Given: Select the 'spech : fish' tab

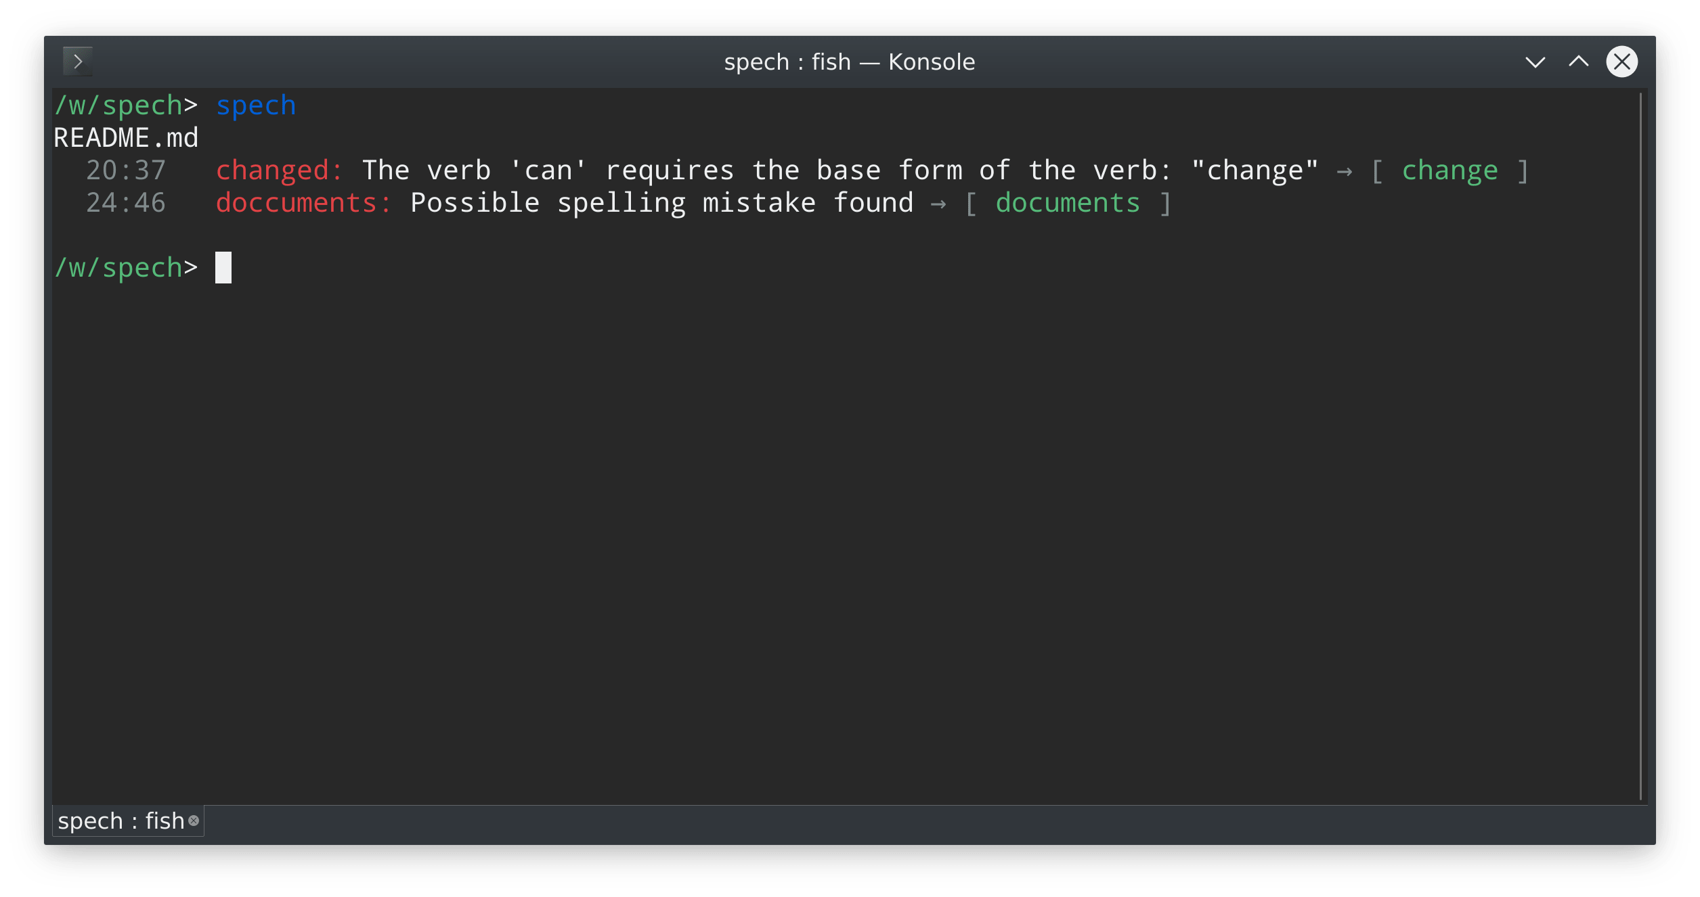Looking at the screenshot, I should (121, 821).
